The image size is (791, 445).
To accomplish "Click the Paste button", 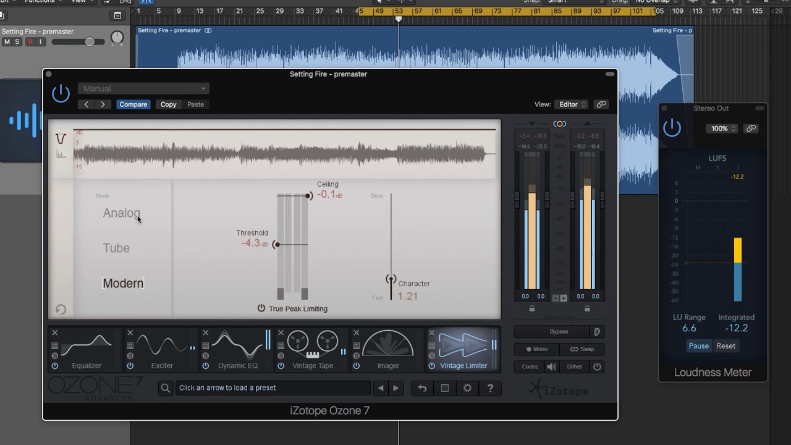I will pyautogui.click(x=195, y=104).
